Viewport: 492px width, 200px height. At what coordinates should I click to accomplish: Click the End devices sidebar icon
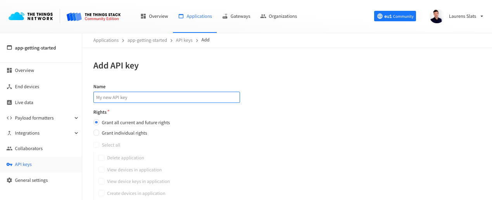(9, 87)
